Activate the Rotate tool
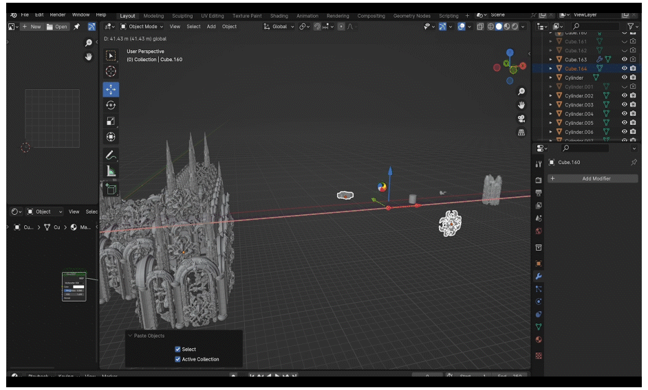This screenshot has width=648, height=390. (111, 105)
